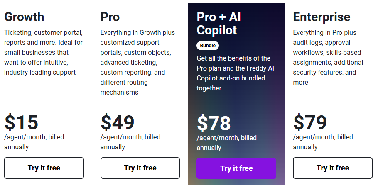The width and height of the screenshot is (378, 185).
Task: Select the Enterprise plan heading
Action: click(x=322, y=17)
